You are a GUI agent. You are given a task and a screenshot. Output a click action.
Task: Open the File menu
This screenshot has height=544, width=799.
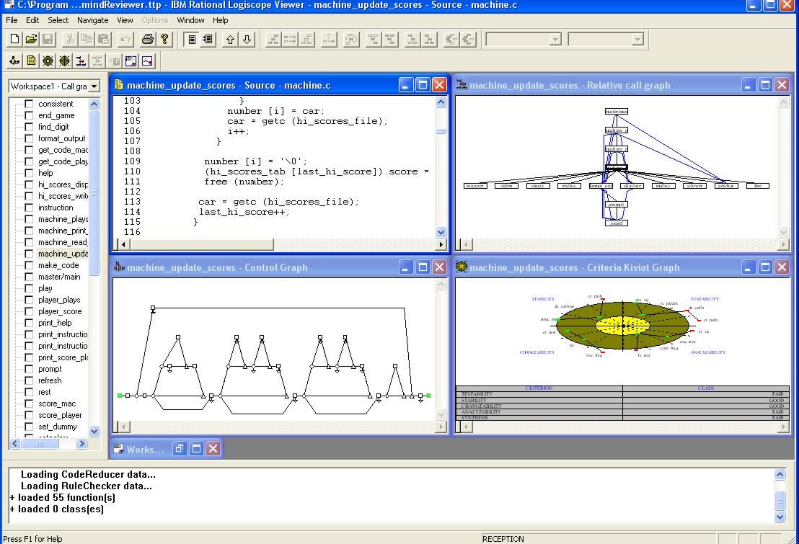(x=12, y=20)
